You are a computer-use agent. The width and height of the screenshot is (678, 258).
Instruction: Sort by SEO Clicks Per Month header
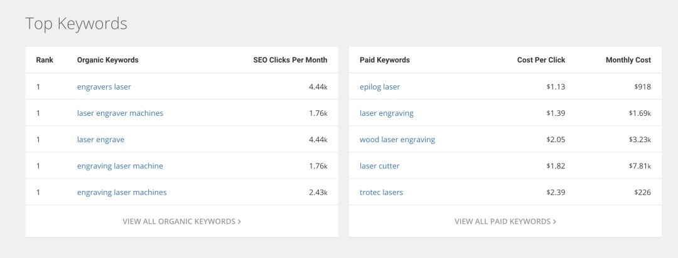[x=290, y=60]
